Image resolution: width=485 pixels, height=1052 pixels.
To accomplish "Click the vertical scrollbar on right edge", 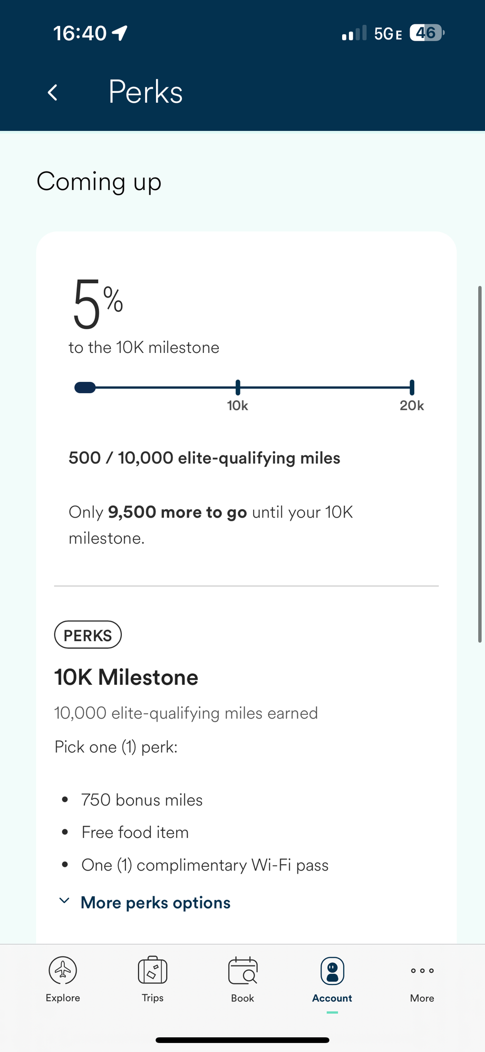I will 480,464.
